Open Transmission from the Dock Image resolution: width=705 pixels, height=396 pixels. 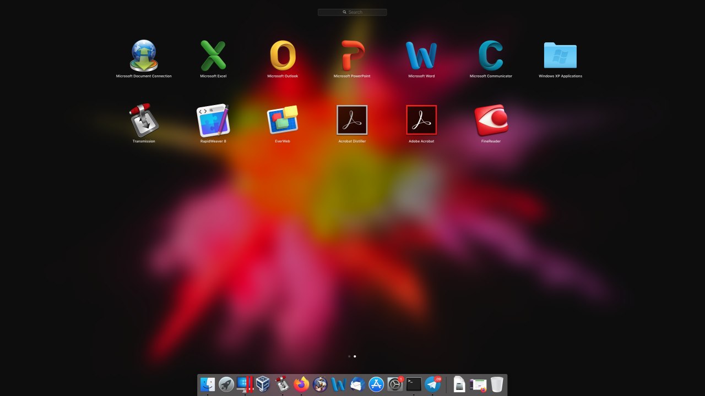coord(283,384)
